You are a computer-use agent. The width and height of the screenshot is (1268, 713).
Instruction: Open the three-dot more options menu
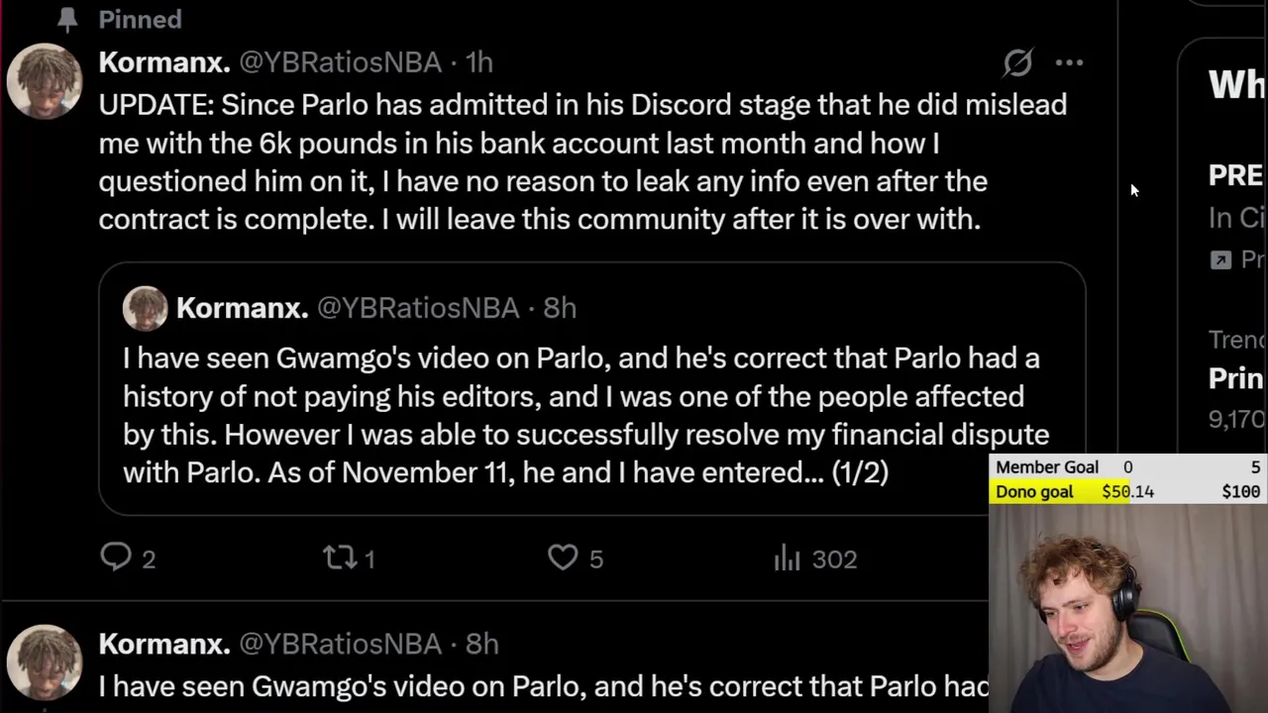1069,62
